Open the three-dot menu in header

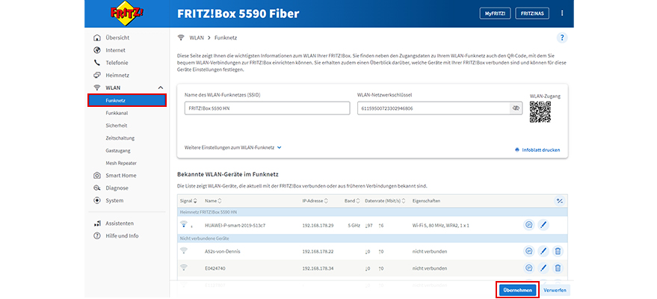(x=562, y=13)
